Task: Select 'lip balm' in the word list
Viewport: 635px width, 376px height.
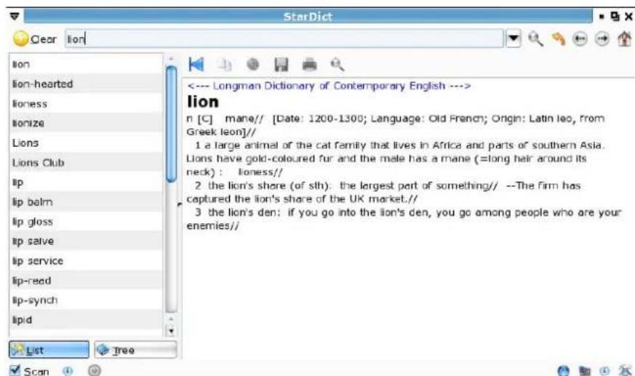Action: (85, 201)
